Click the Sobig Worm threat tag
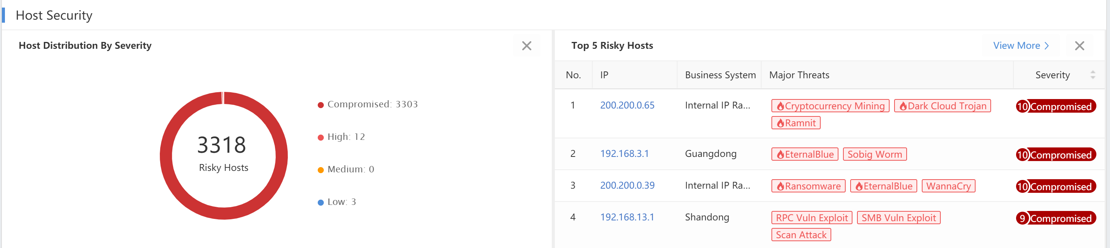 pyautogui.click(x=874, y=155)
